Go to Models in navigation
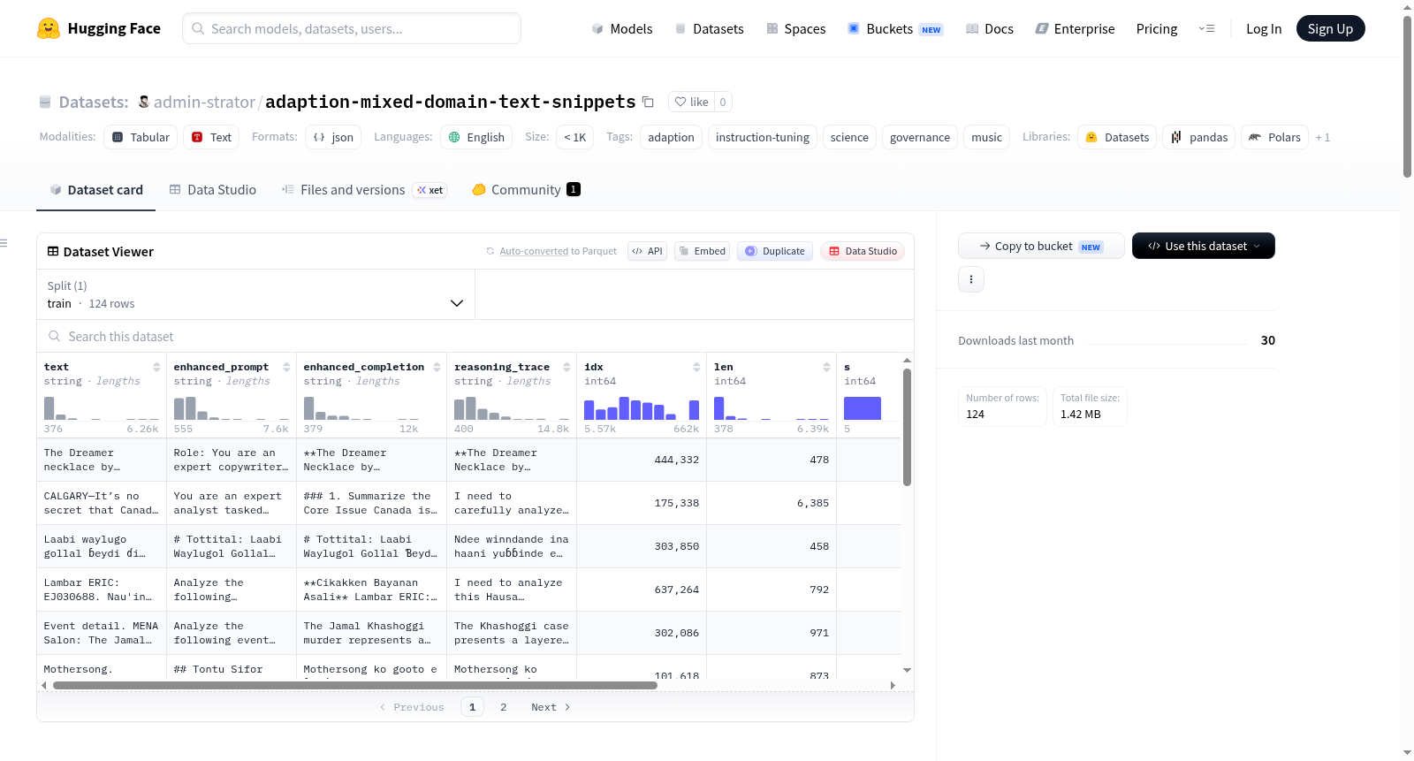This screenshot has height=761, width=1414. [621, 28]
